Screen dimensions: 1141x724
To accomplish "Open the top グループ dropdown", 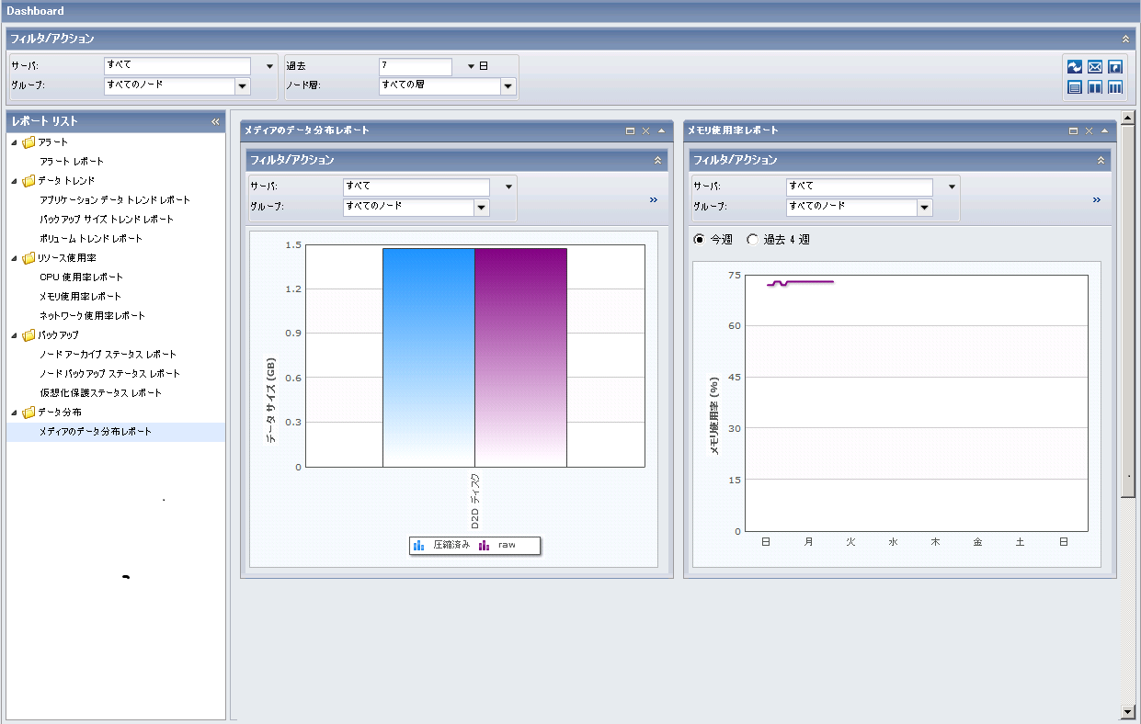I will (243, 86).
